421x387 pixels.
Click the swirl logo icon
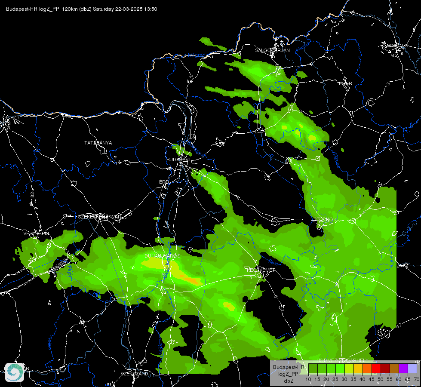(15, 372)
